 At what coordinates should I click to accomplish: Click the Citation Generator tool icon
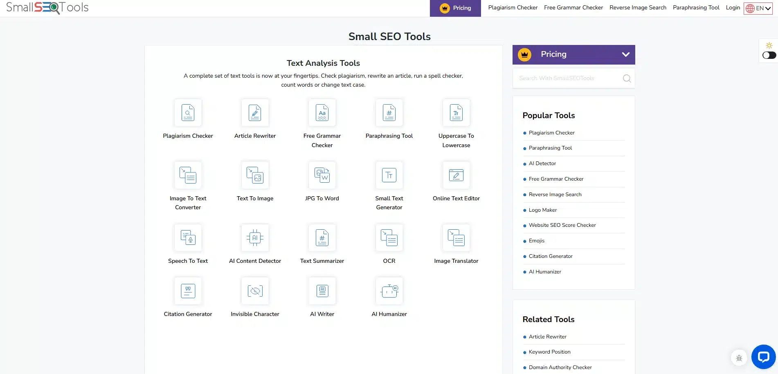tap(188, 291)
